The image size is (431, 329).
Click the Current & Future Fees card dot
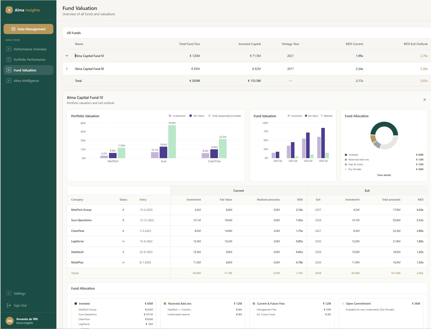[254, 304]
